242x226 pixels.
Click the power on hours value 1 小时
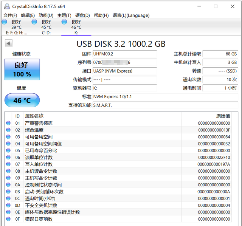220,88
